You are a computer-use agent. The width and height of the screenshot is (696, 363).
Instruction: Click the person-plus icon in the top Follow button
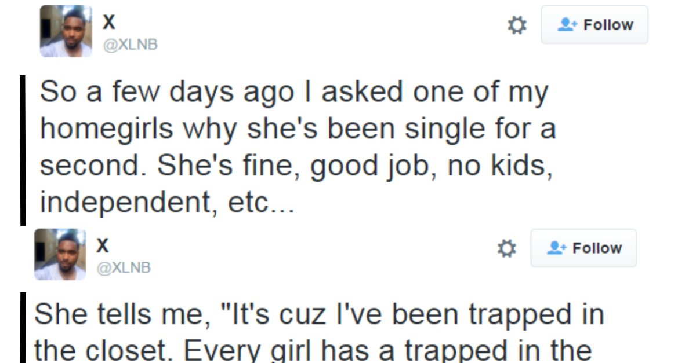[566, 25]
